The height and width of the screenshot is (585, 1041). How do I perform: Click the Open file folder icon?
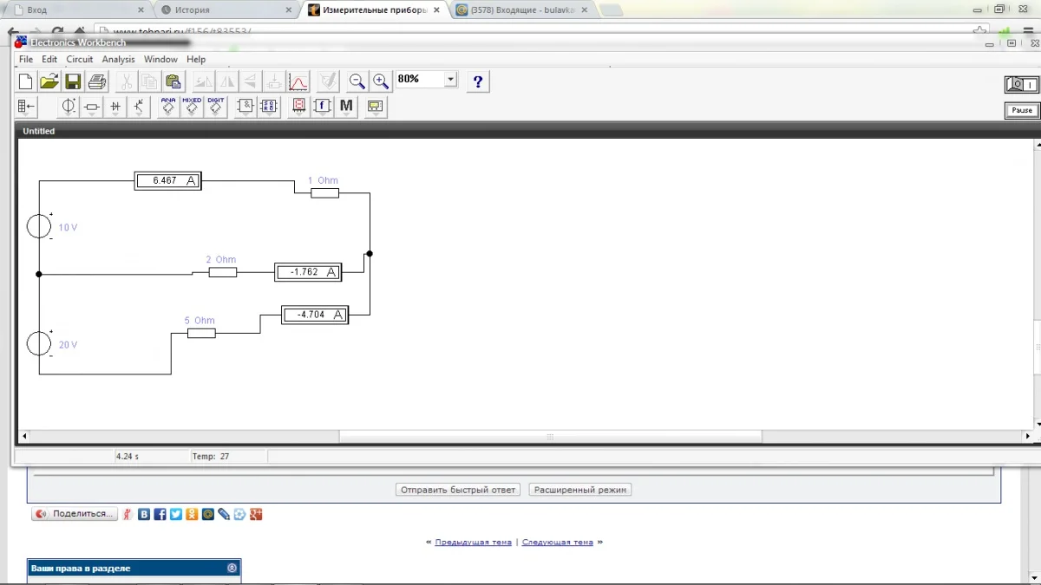pos(49,81)
